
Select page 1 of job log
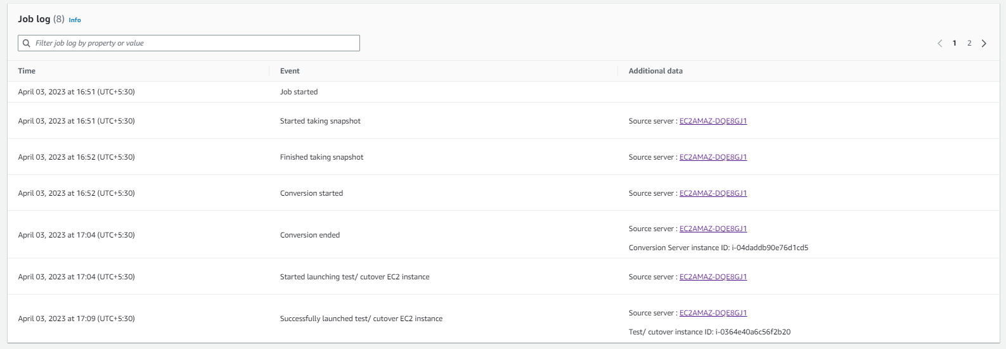coord(955,43)
